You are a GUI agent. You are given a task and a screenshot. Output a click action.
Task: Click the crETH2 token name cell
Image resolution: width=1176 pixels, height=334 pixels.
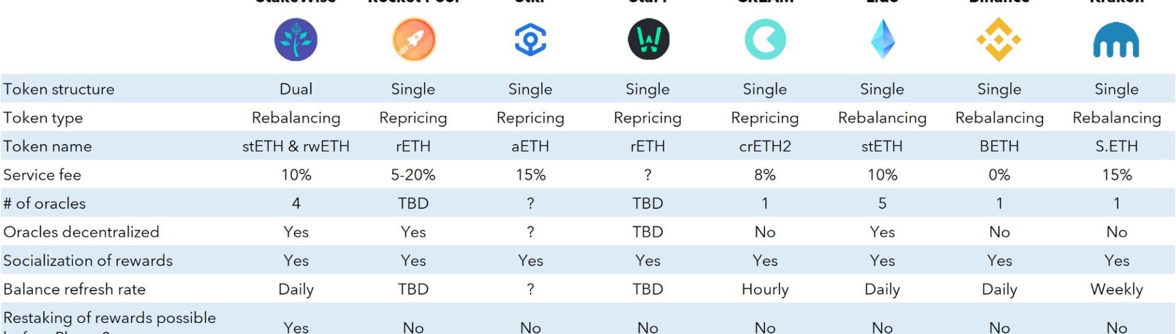pos(765,146)
